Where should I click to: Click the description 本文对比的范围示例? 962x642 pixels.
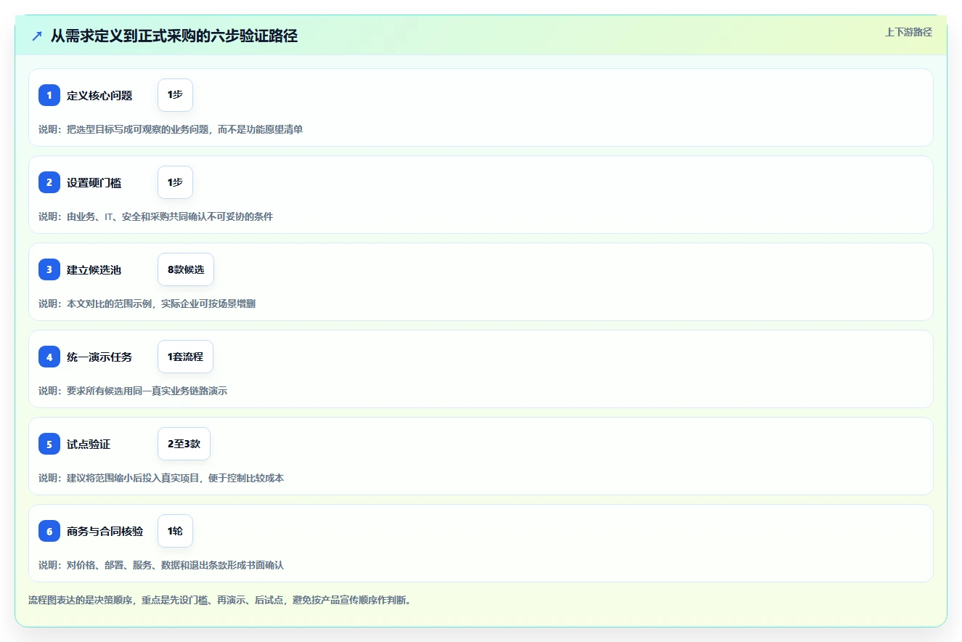coord(147,304)
